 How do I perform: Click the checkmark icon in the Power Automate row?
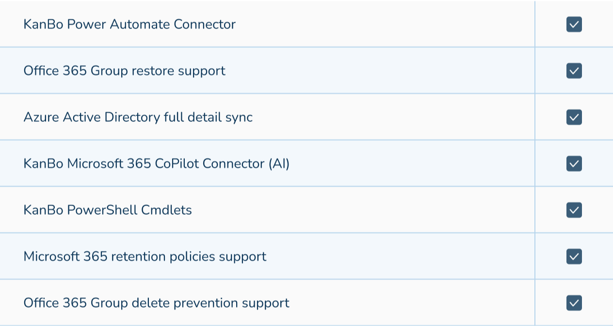[574, 24]
